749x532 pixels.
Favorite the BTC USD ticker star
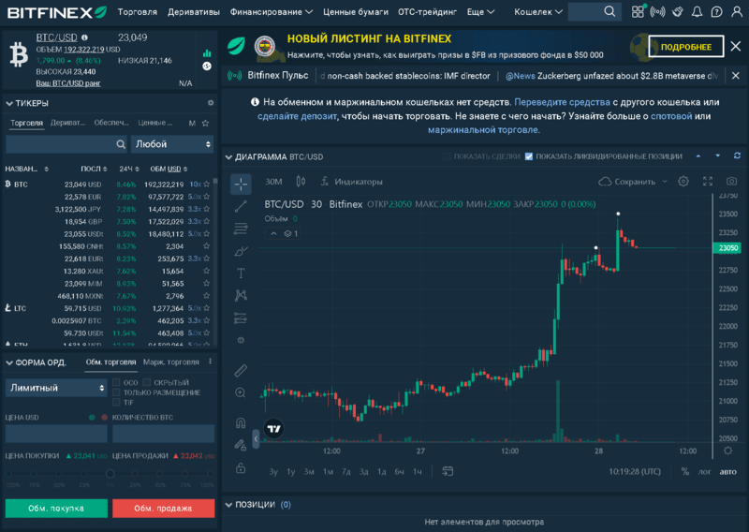206,184
